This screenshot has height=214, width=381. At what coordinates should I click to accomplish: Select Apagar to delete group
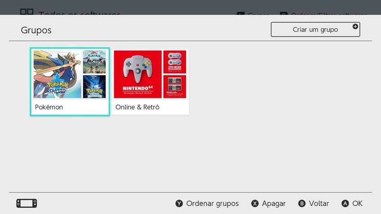click(x=268, y=203)
